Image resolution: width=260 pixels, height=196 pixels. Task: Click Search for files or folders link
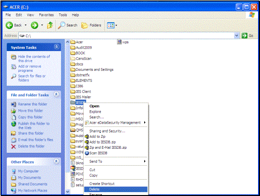point(32,78)
